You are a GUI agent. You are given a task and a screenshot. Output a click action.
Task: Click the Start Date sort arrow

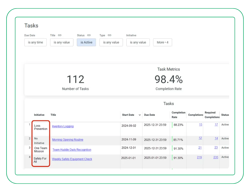[140, 115]
